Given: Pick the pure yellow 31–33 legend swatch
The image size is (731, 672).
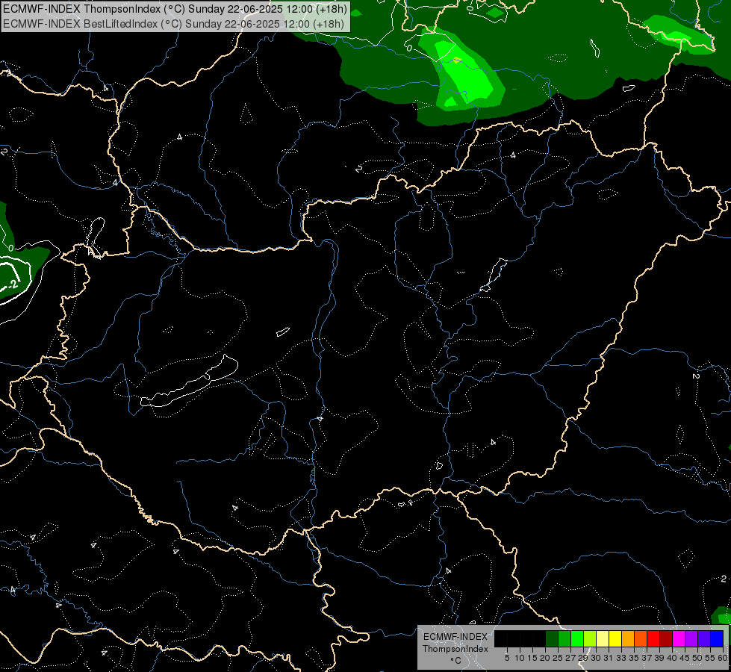Looking at the screenshot, I should (615, 638).
